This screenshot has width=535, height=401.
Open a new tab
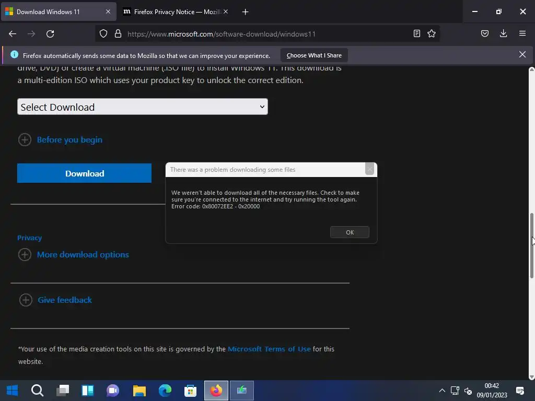coord(246,12)
